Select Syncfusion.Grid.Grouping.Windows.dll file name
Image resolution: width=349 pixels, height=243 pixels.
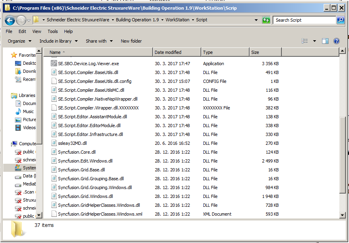[95, 187]
